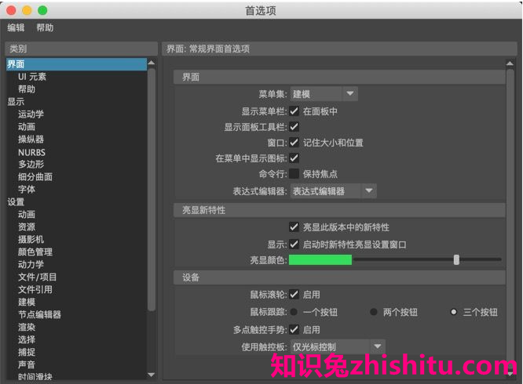Select 选择 in category list
Viewport: 523px width, 384px height.
coord(27,340)
